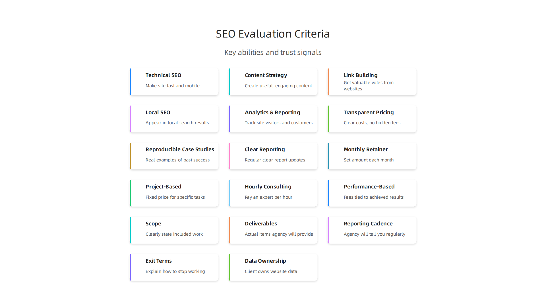Click 'Fixed price for specific tasks' text
The image size is (546, 307).
(x=175, y=197)
